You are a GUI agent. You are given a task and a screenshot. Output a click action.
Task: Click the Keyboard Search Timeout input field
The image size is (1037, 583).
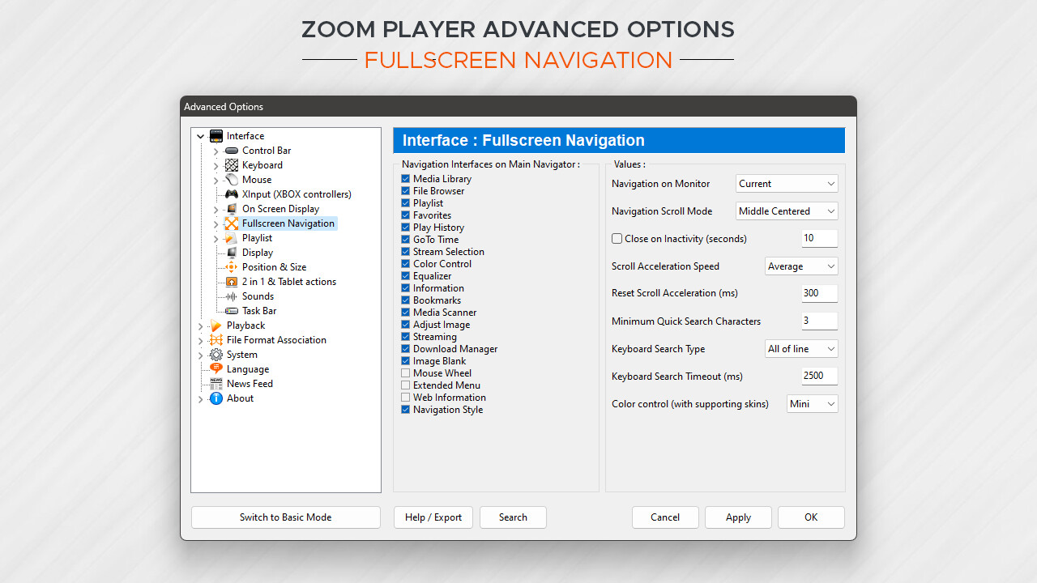818,377
